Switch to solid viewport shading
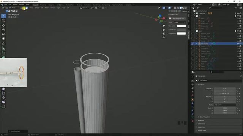This screenshot has width=243, height=136. click(181, 8)
